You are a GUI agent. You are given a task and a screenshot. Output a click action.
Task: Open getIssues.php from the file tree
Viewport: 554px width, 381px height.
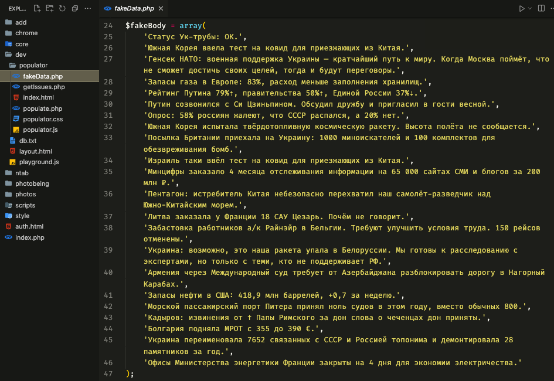[x=49, y=87]
